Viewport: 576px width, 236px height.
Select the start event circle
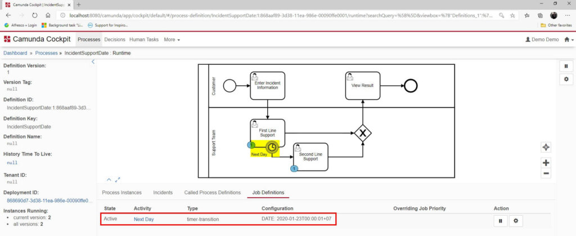tap(229, 86)
